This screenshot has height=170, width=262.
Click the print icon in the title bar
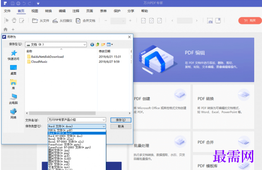pyautogui.click(x=18, y=3)
